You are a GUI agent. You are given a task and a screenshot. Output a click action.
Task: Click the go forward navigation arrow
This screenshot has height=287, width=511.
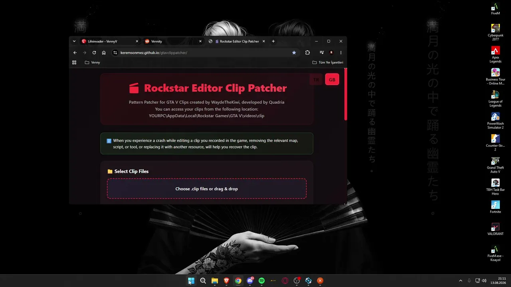(x=85, y=53)
